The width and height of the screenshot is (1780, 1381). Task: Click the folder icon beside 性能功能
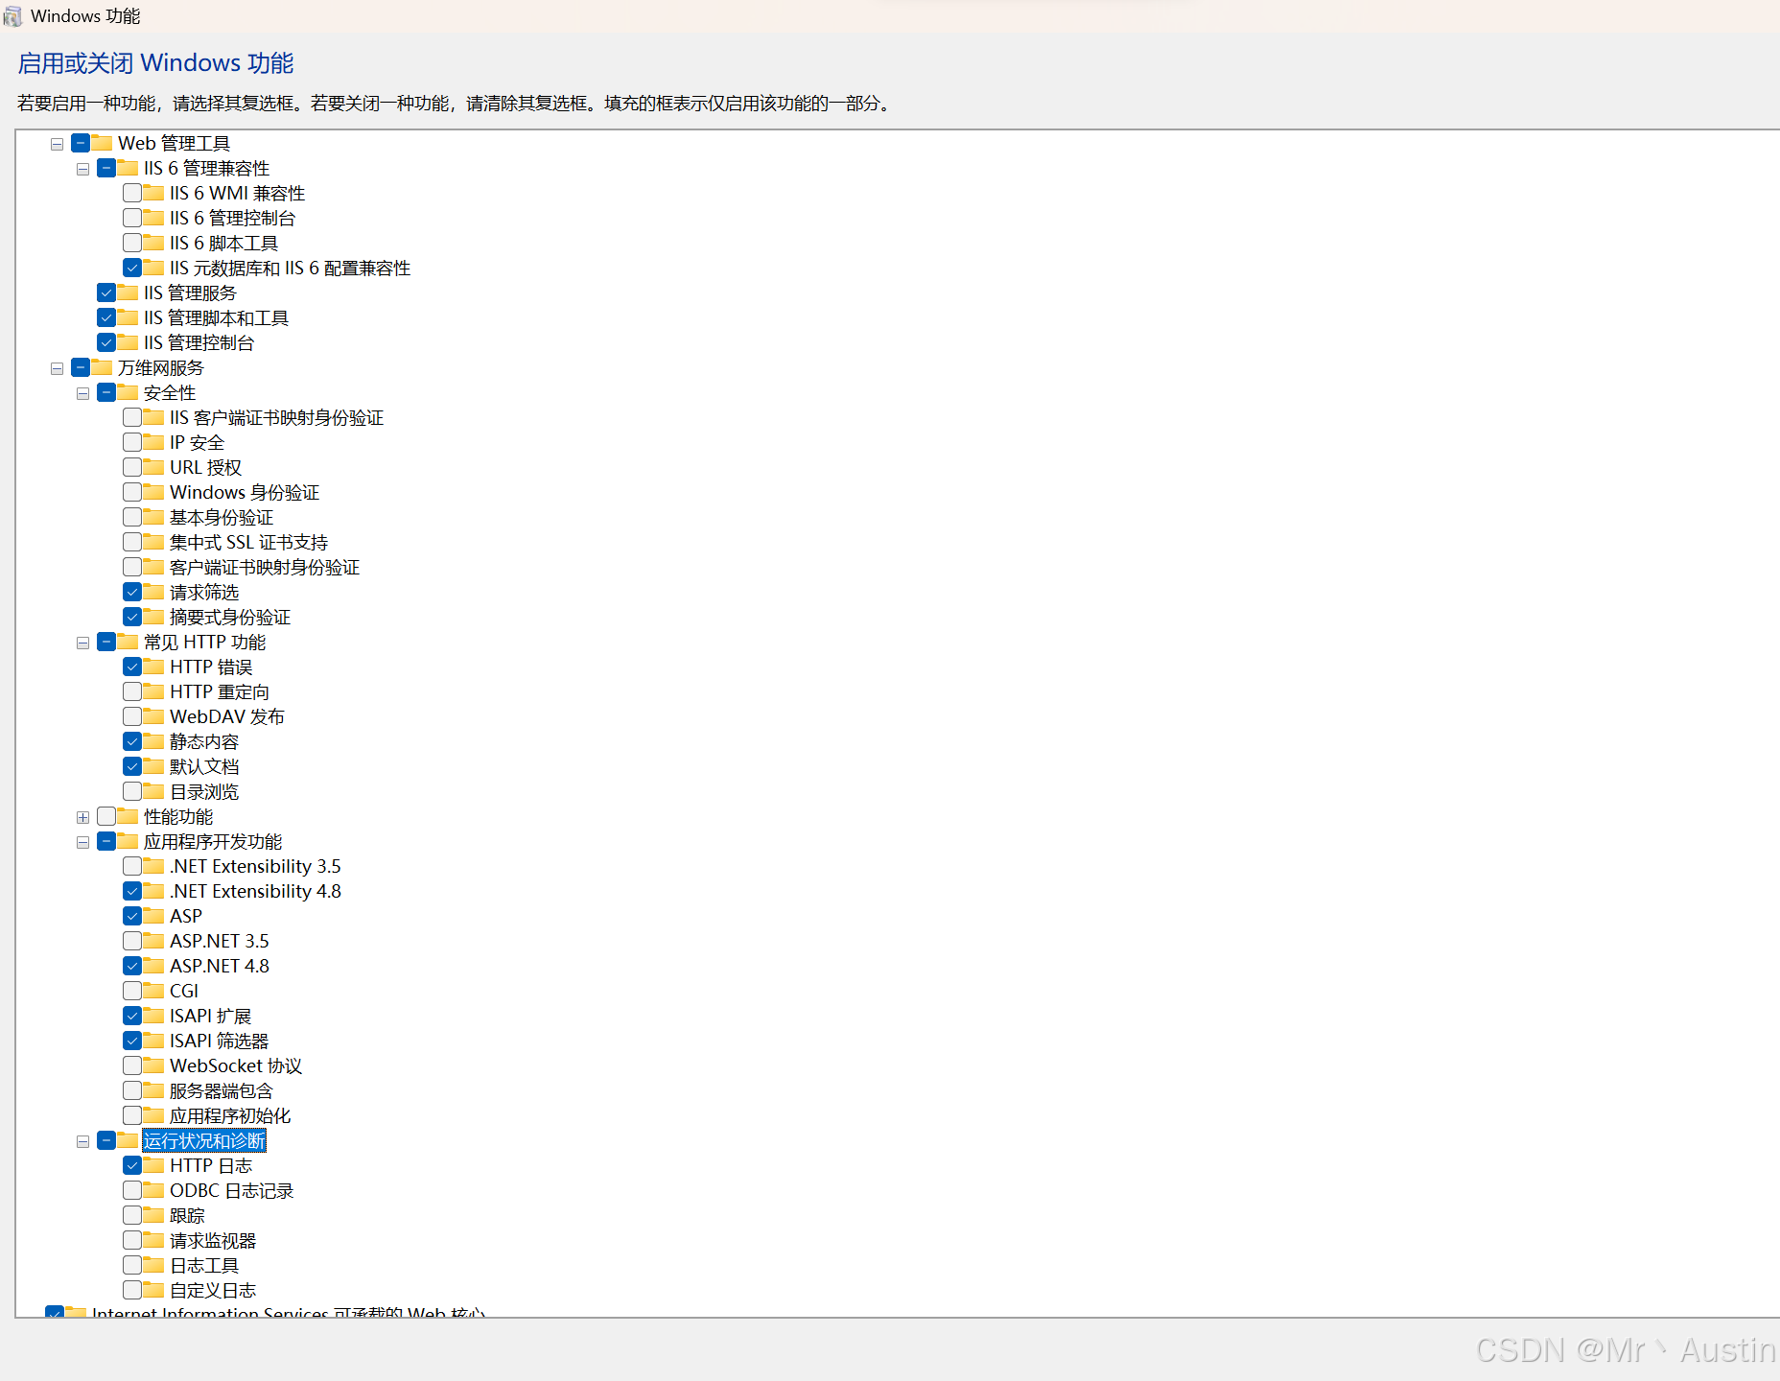point(129,816)
